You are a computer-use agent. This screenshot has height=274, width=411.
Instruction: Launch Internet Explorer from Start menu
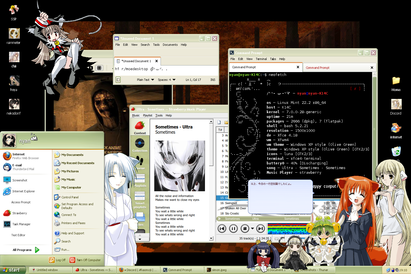(25, 191)
